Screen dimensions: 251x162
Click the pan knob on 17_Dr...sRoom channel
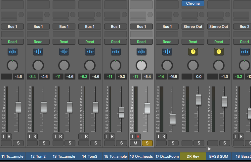pyautogui.click(x=167, y=65)
